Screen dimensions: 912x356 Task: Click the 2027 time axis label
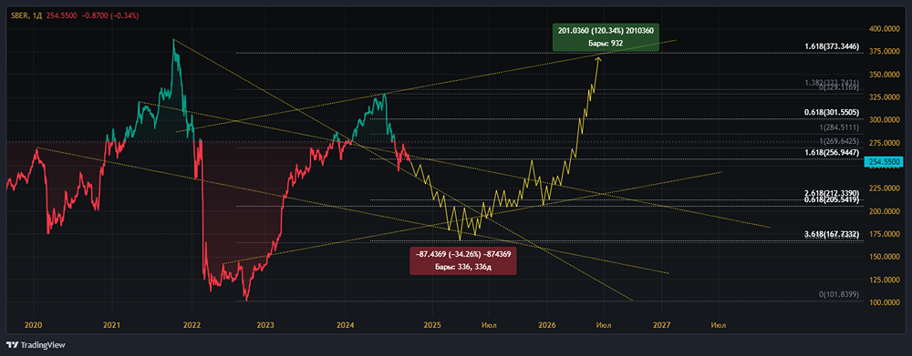pyautogui.click(x=662, y=325)
